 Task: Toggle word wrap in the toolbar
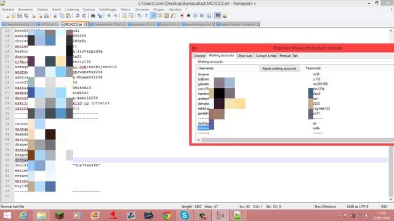[140, 16]
